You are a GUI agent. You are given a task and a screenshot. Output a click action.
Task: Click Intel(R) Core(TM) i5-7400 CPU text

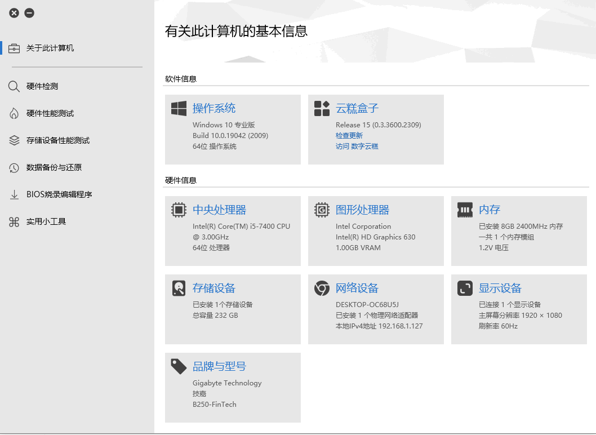pyautogui.click(x=241, y=227)
